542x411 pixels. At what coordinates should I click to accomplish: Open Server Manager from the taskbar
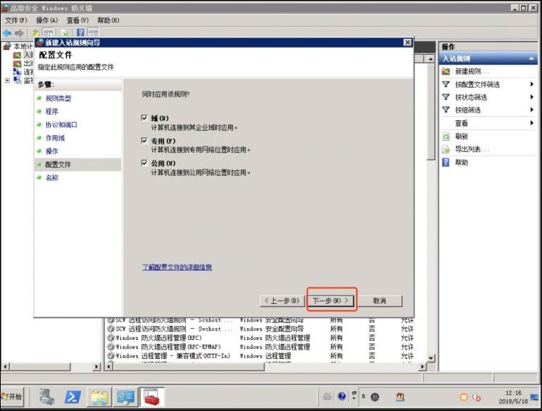coord(47,397)
